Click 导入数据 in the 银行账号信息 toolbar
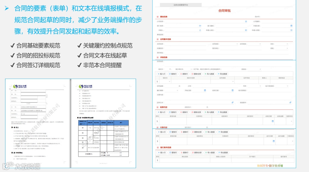Screen dimensions: 309x172 210,153
